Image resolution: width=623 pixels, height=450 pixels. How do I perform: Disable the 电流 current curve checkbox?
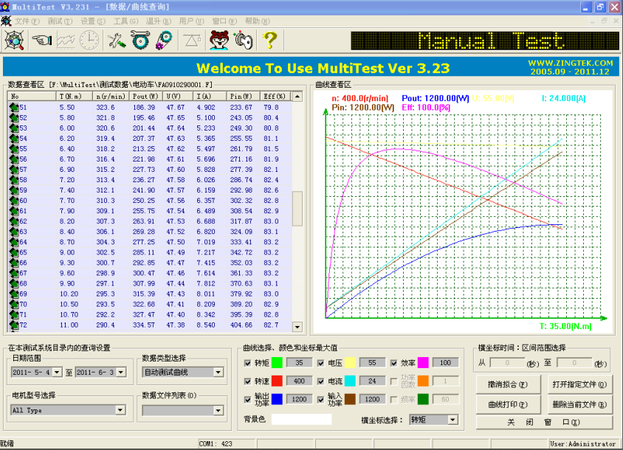click(x=322, y=381)
